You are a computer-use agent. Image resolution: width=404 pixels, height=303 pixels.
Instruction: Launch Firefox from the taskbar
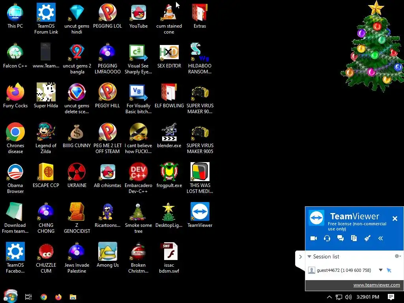point(58,297)
